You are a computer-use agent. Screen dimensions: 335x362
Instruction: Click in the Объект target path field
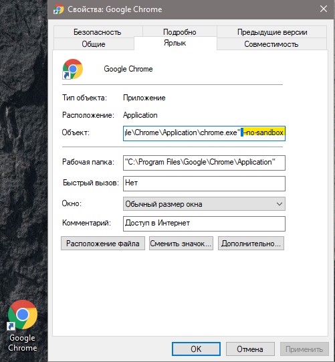(204, 133)
